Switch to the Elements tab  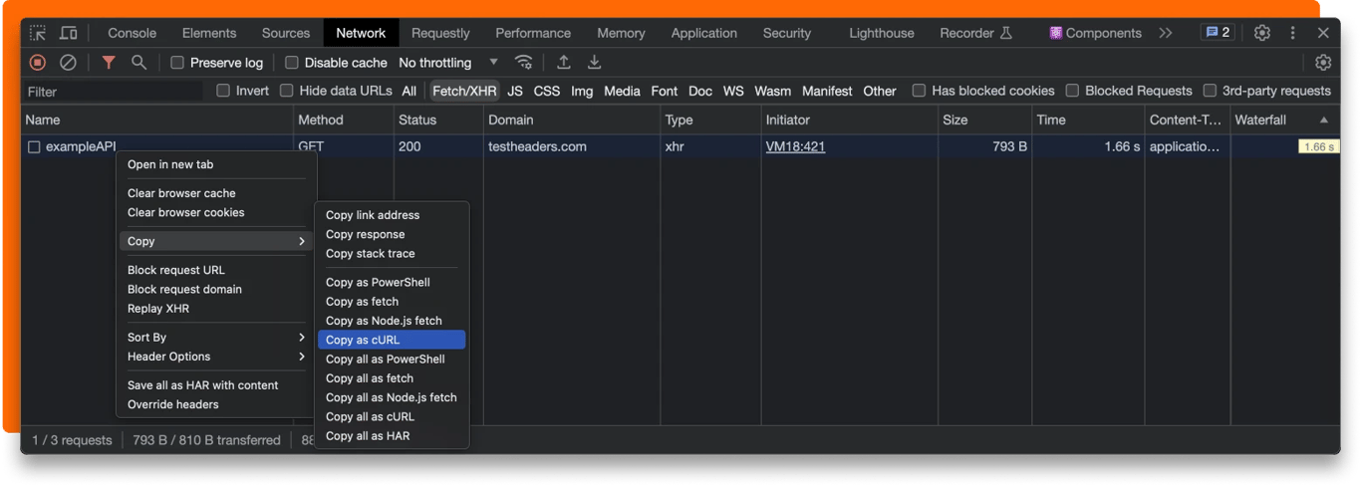point(209,33)
